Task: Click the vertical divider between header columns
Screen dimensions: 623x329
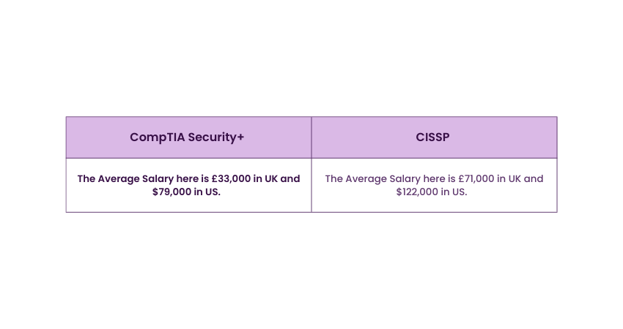Action: 311,137
